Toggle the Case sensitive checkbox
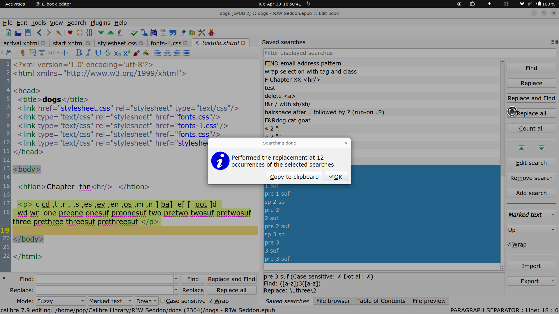 coord(163,301)
